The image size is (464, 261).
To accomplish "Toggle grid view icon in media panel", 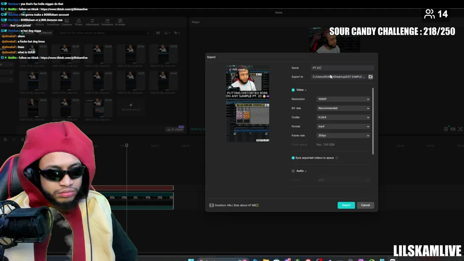I will 158,33.
